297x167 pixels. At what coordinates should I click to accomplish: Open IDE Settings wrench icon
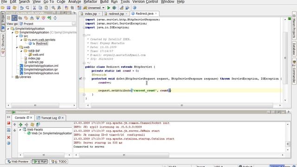pos(122,8)
